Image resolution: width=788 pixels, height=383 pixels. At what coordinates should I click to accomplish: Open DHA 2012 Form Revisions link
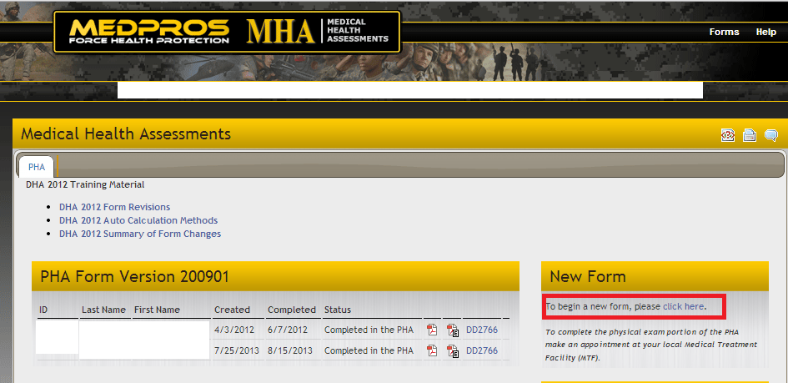[114, 207]
